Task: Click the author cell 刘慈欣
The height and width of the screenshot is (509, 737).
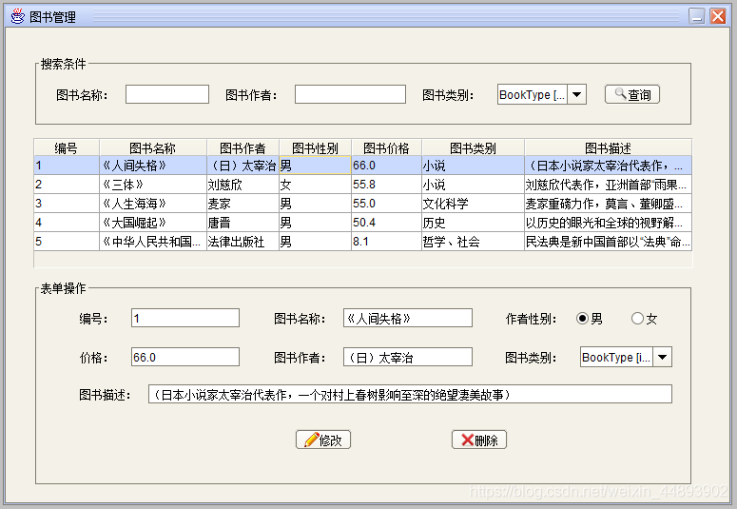Action: pyautogui.click(x=242, y=185)
